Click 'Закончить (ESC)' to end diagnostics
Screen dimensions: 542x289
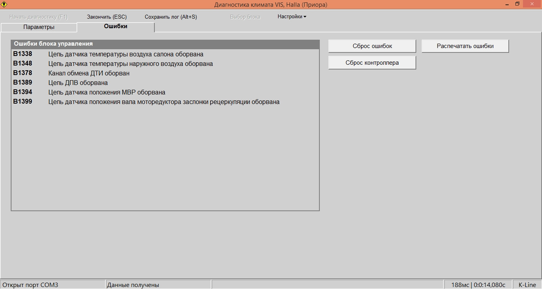tap(107, 17)
